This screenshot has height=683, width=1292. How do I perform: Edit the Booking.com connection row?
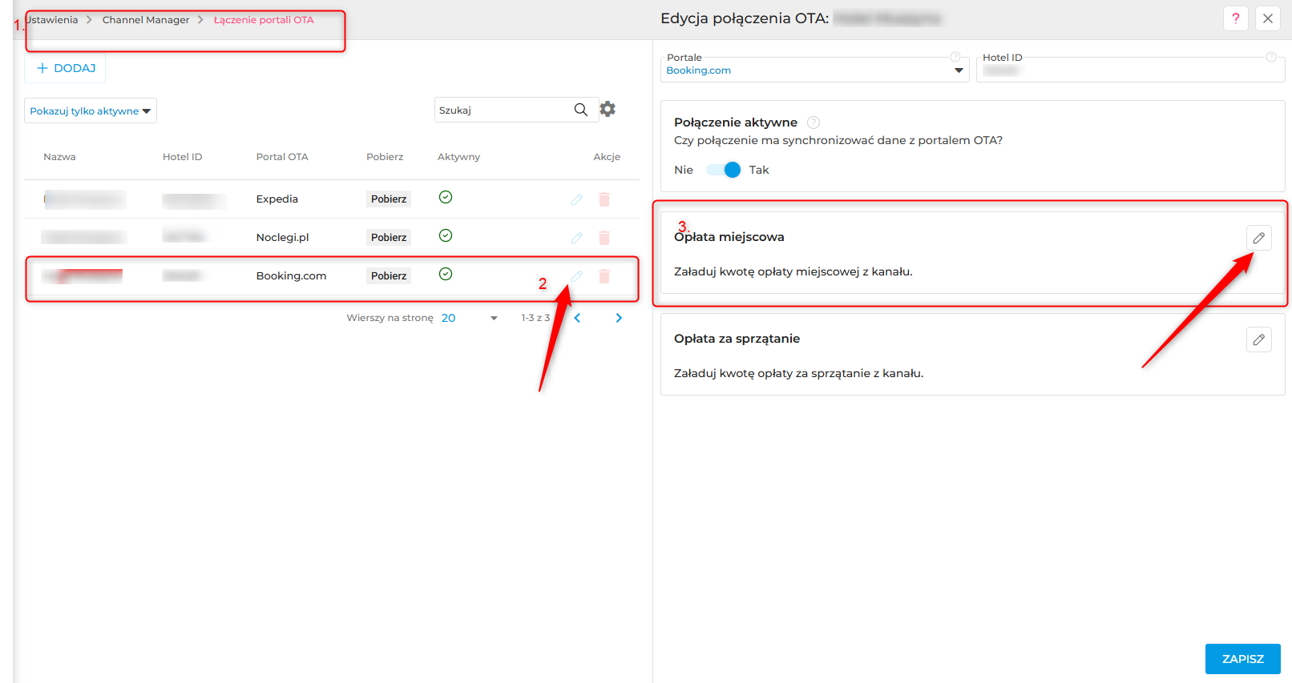576,276
